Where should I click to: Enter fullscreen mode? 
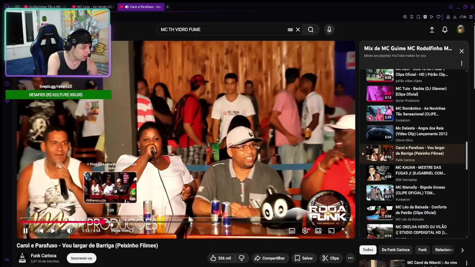pos(344,231)
